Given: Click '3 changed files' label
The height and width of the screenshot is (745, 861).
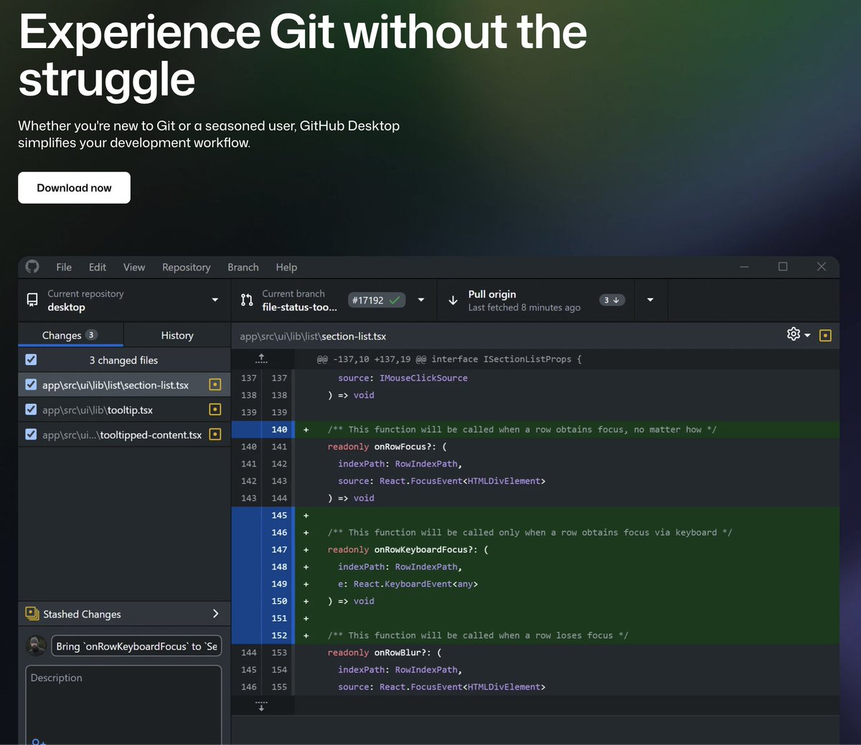Looking at the screenshot, I should click(x=123, y=360).
